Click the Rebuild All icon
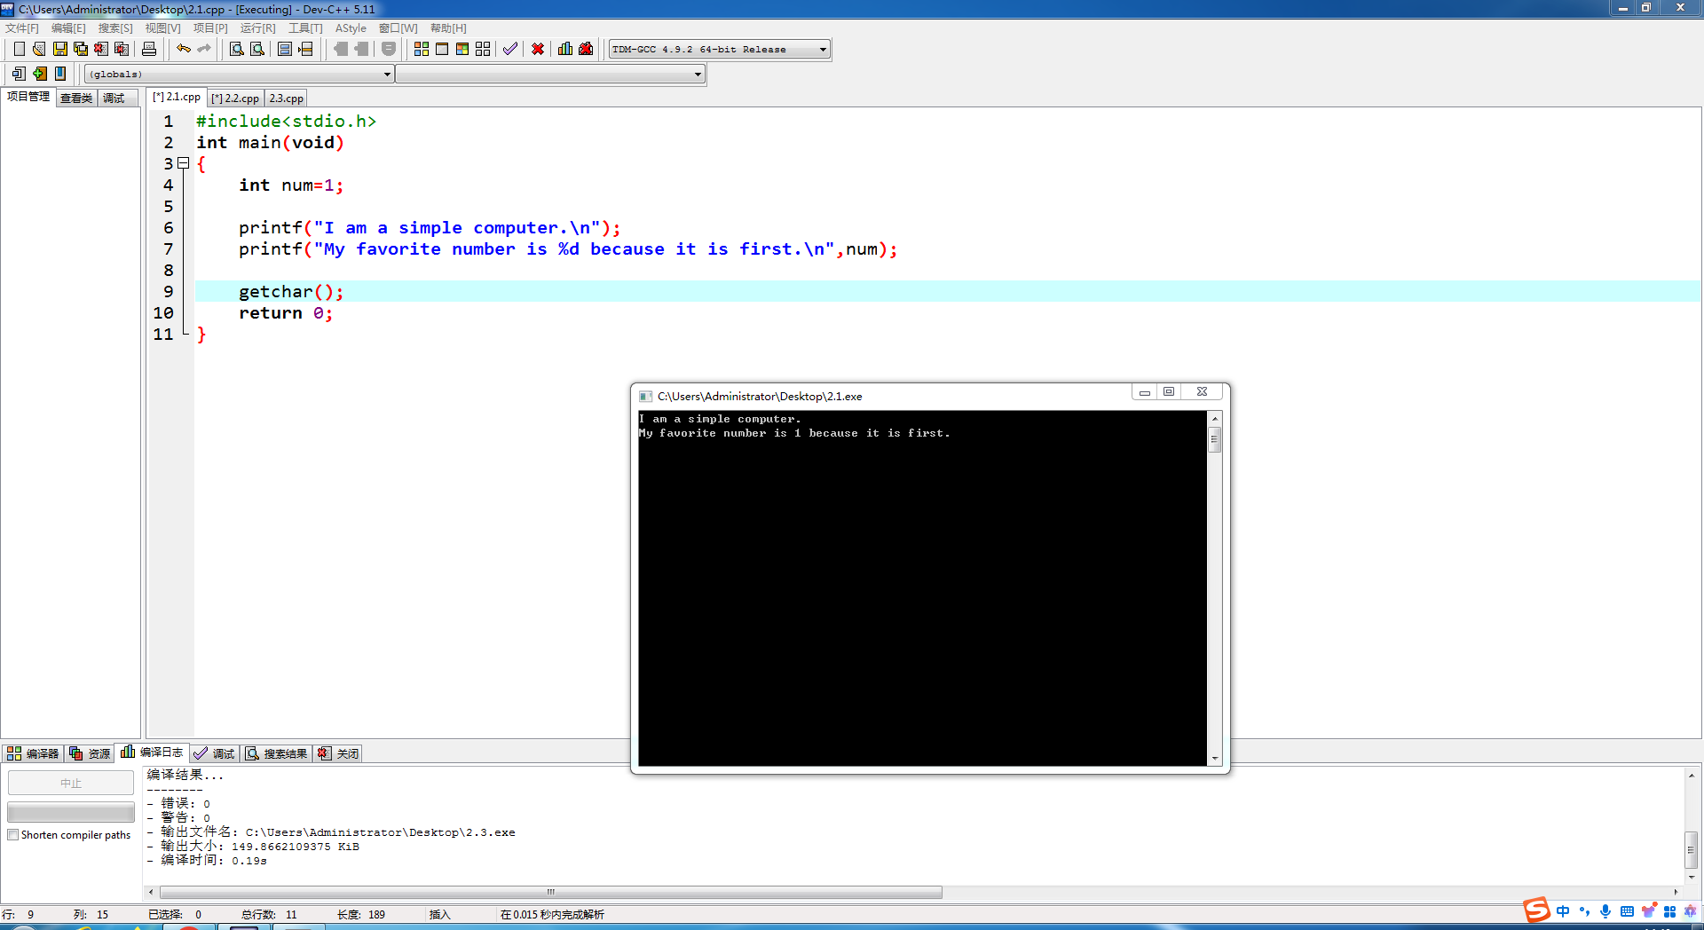The height and width of the screenshot is (930, 1704). coord(483,49)
